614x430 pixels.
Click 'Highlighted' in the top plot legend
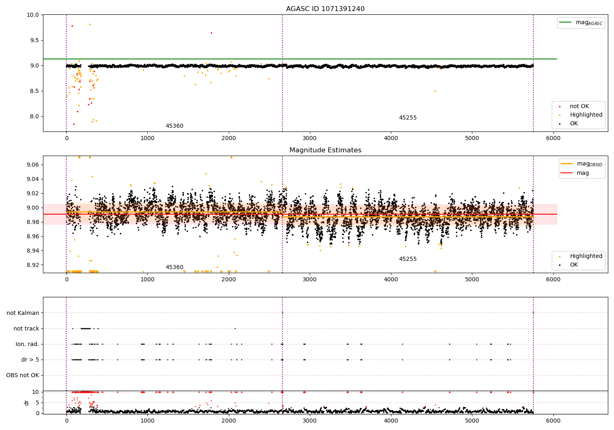pos(586,115)
